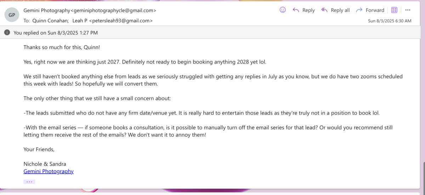This screenshot has height=195, width=425.
Task: Click the 'Nichole & Sandra' signature line
Action: [x=45, y=164]
